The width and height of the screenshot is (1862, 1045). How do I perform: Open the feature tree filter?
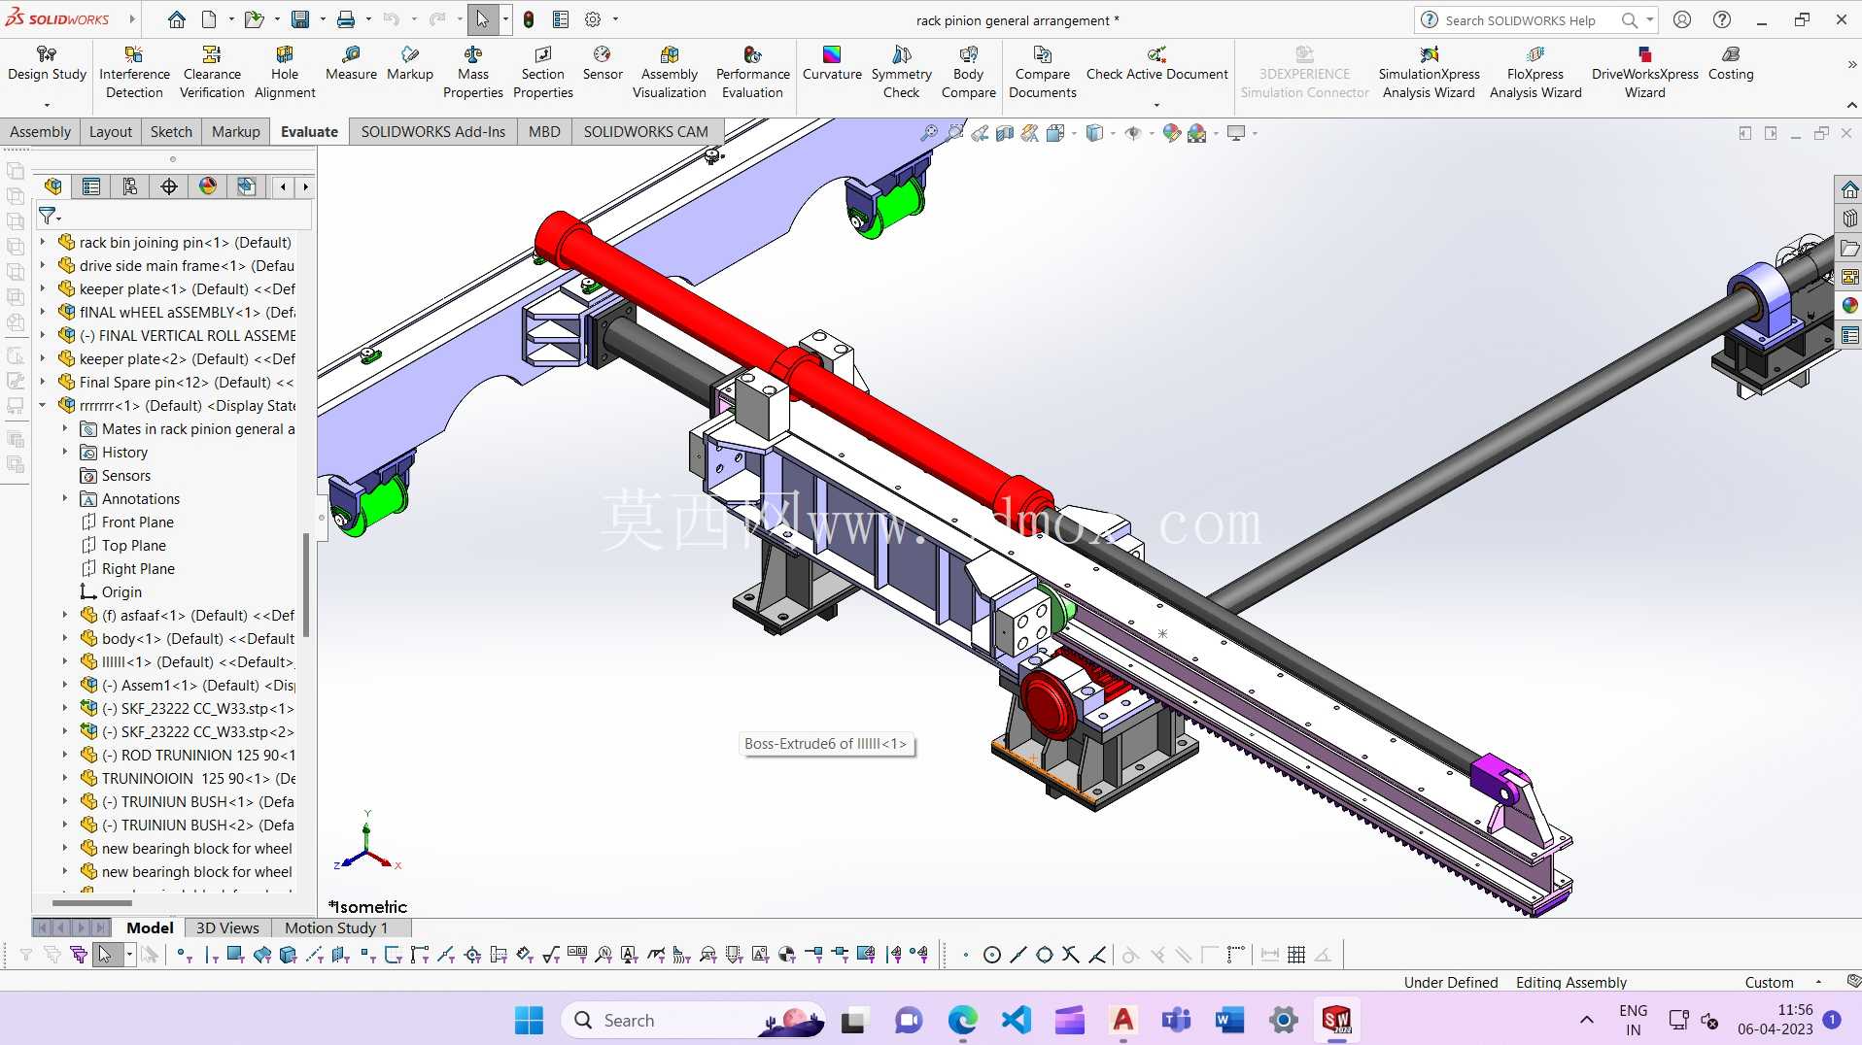click(x=49, y=216)
